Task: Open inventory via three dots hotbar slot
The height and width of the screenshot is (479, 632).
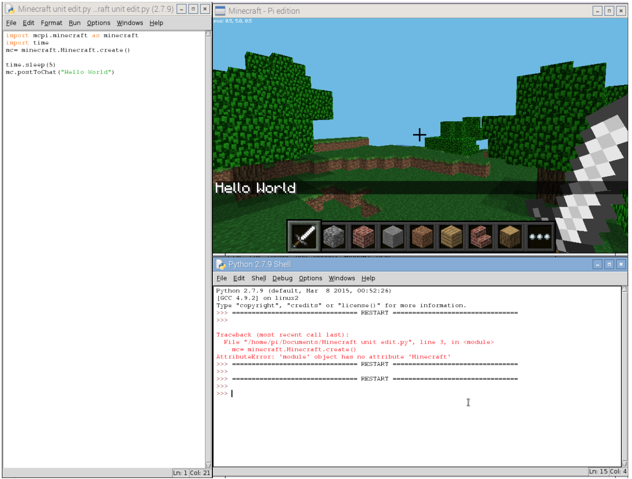Action: tap(540, 236)
